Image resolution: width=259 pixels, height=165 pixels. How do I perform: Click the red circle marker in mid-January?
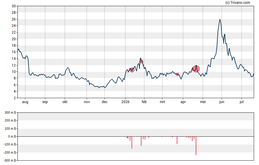coord(132,70)
